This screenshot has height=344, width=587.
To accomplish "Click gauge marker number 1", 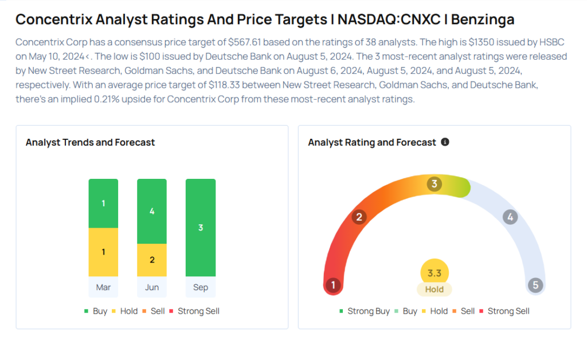I will [x=332, y=285].
